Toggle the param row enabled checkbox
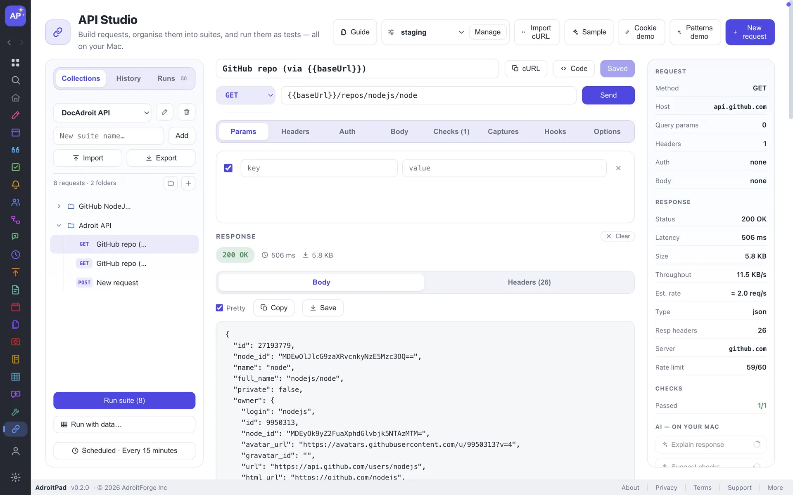Viewport: 793px width, 495px height. (228, 168)
